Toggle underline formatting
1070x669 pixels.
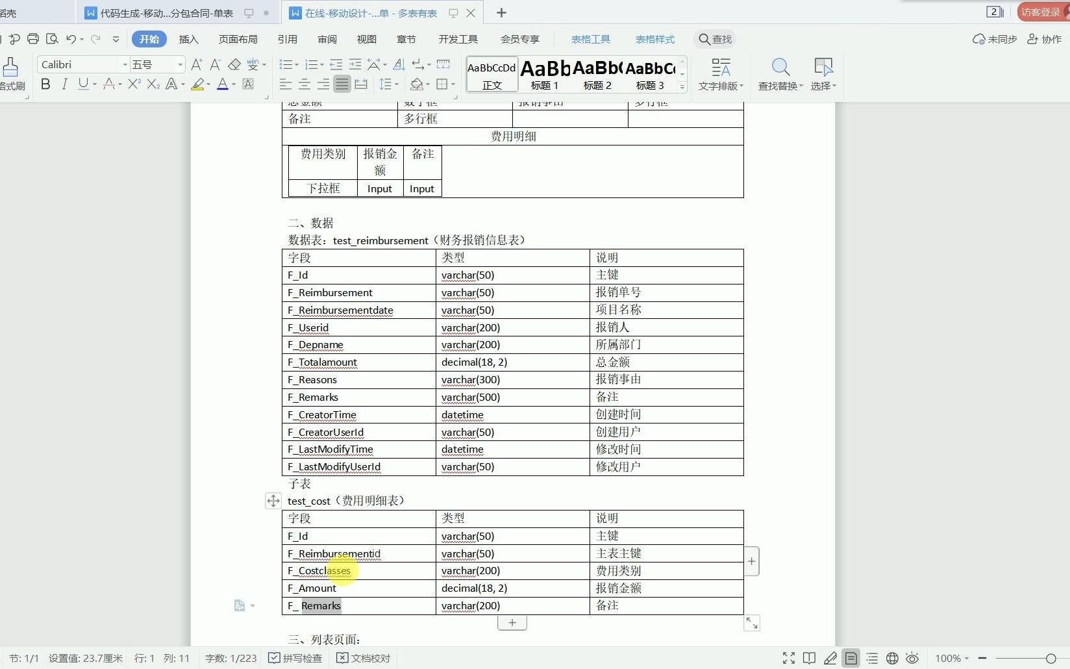coord(82,84)
